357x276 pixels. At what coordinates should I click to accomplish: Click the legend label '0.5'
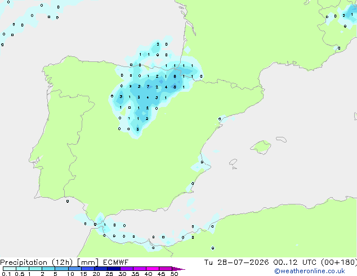20,274
